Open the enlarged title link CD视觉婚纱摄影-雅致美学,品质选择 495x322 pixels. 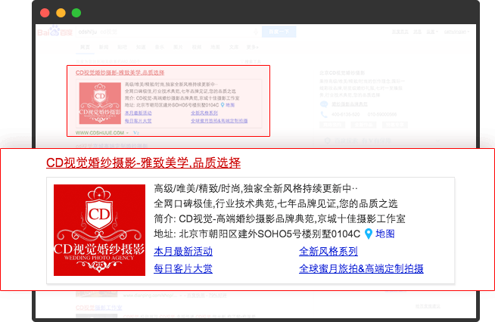(143, 163)
